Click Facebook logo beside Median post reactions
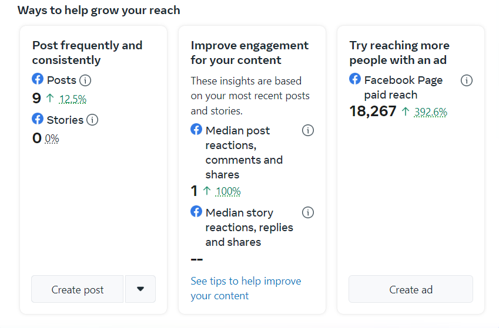The width and height of the screenshot is (499, 328). click(x=196, y=130)
